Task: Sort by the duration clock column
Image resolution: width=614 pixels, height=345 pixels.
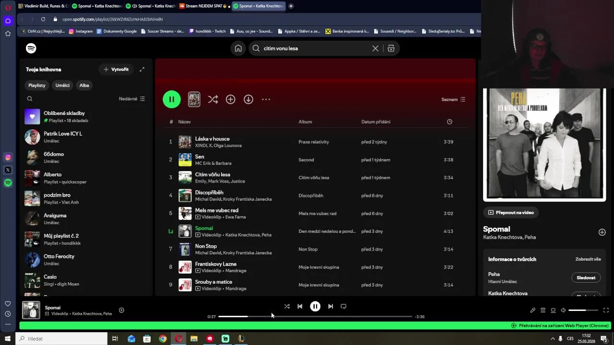Action: tap(449, 122)
